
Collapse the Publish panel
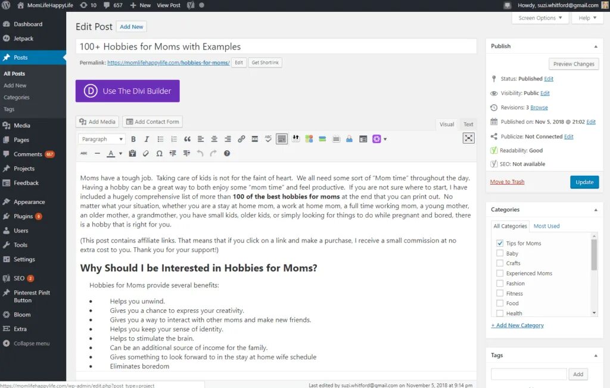(x=596, y=46)
